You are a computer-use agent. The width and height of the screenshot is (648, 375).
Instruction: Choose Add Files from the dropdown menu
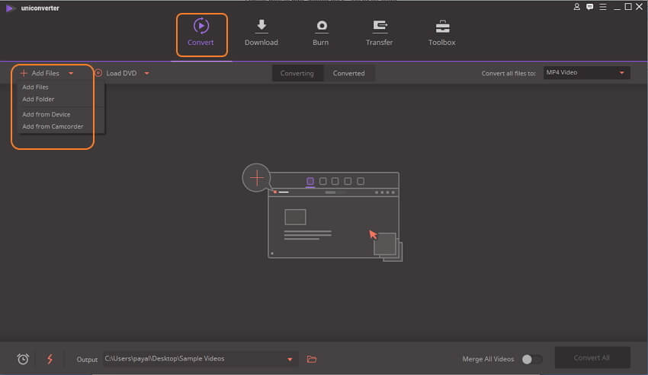click(x=35, y=87)
